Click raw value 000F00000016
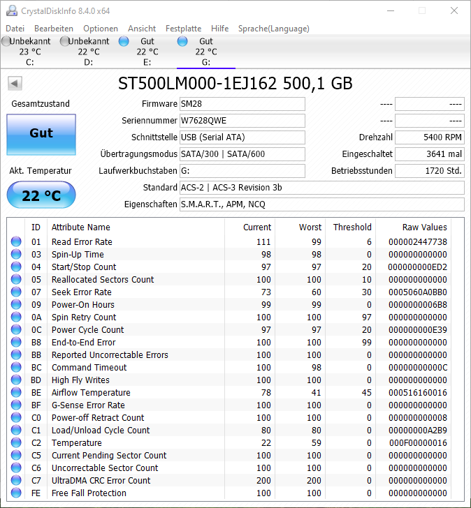 418,443
